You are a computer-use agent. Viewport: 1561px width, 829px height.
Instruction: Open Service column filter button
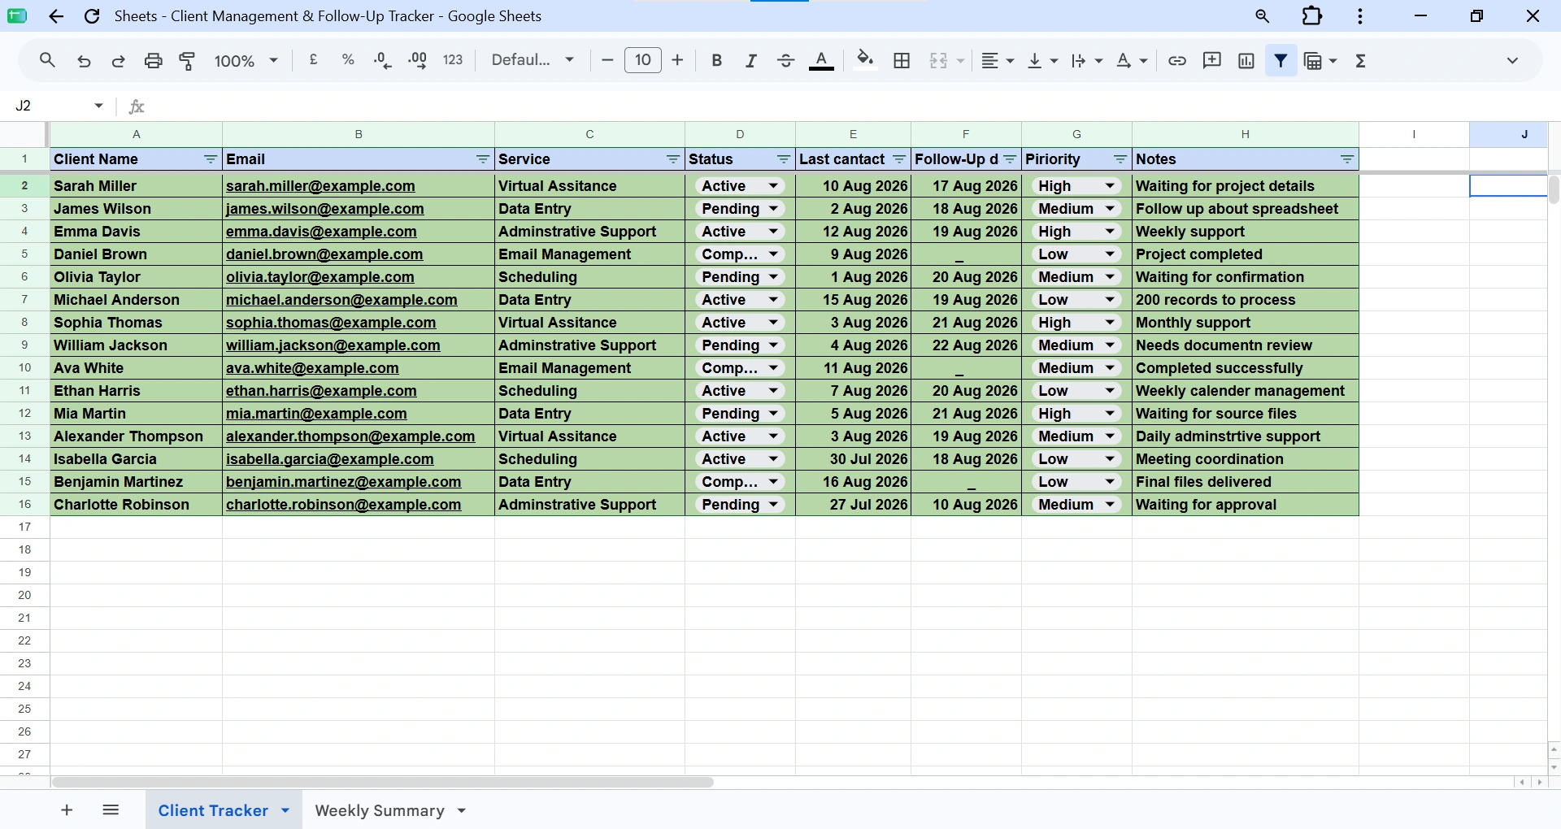673,159
